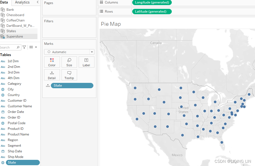
Task: Click the Bank data source icon
Action: click(x=3, y=10)
